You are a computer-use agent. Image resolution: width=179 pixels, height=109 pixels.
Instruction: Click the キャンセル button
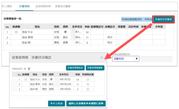pyautogui.click(x=57, y=103)
